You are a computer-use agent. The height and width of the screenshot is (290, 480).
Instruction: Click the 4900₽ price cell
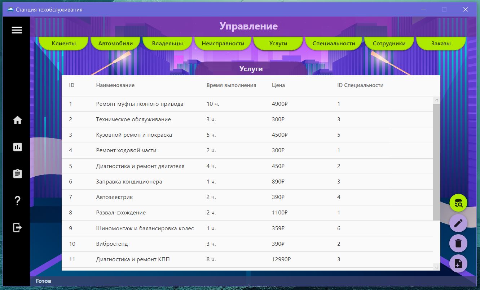tap(279, 104)
